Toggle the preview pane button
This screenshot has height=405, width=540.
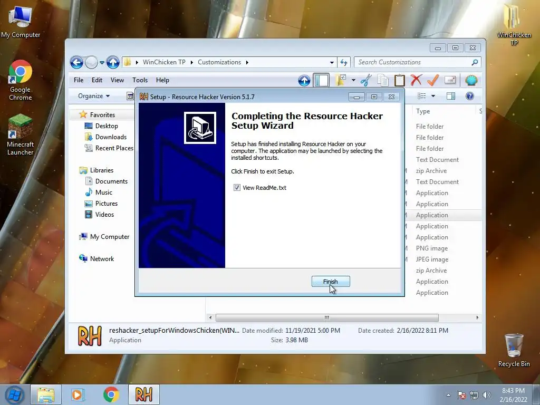point(451,96)
